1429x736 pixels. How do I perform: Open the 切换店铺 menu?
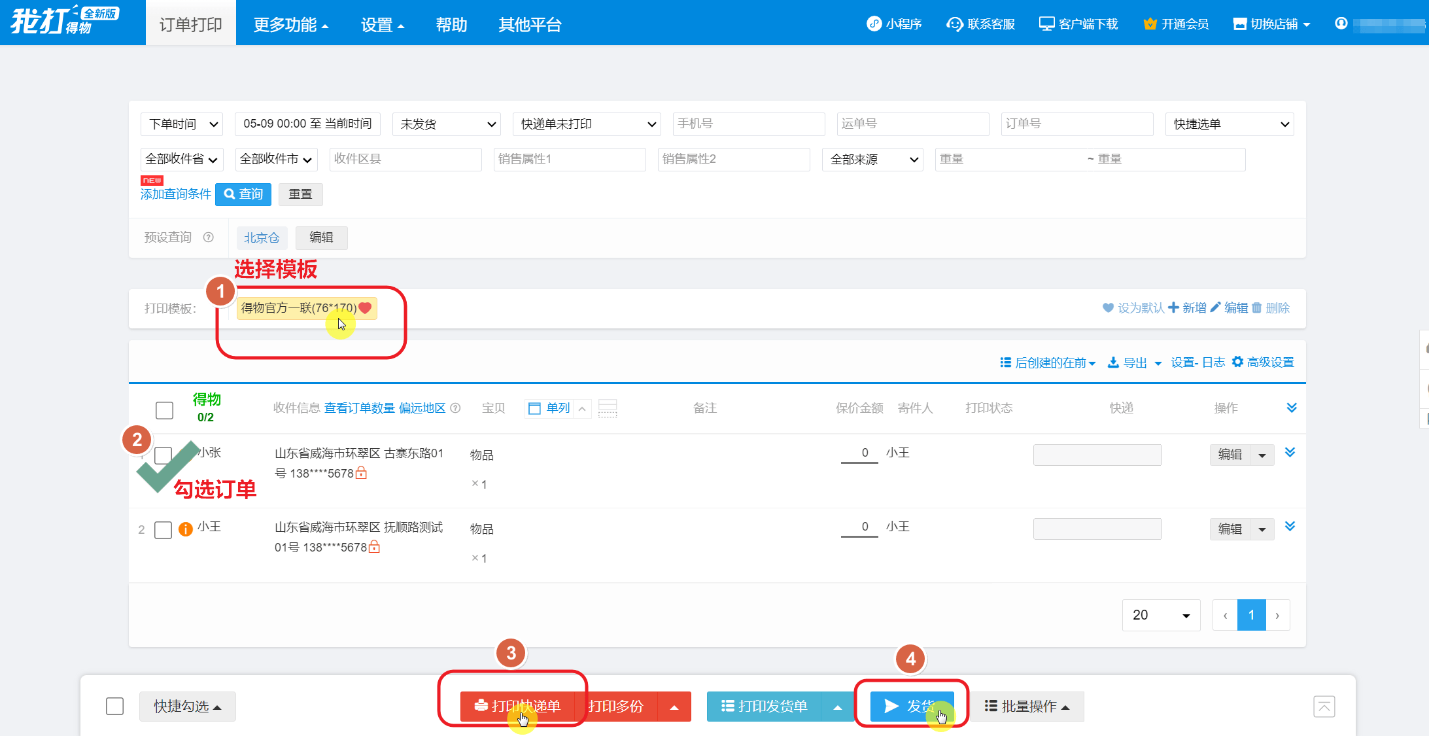1272,24
